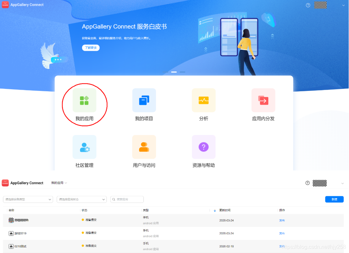The width and height of the screenshot is (349, 253).
Task: Click the 类型 column header
Action: 146,210
